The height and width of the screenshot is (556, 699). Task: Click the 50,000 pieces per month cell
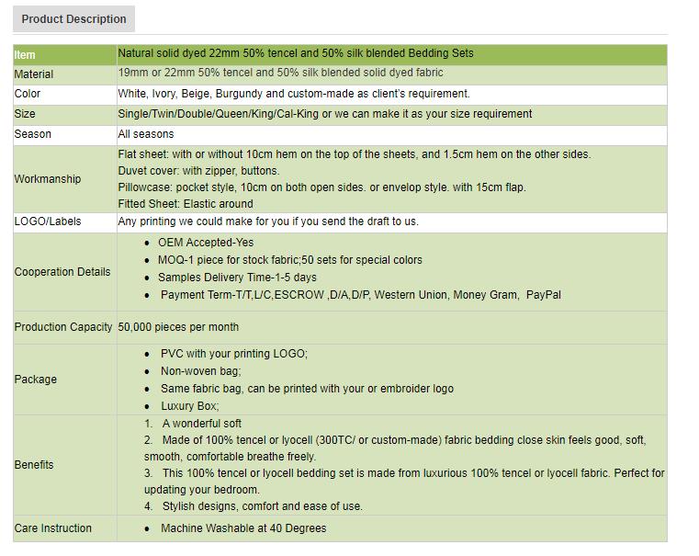click(x=178, y=327)
